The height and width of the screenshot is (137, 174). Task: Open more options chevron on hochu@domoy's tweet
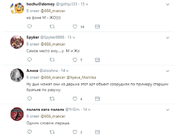pos(168,4)
